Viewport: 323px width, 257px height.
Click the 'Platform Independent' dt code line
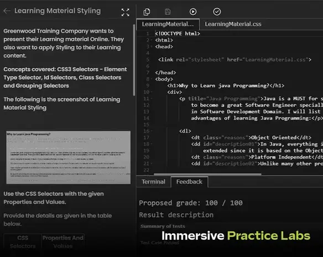click(257, 157)
